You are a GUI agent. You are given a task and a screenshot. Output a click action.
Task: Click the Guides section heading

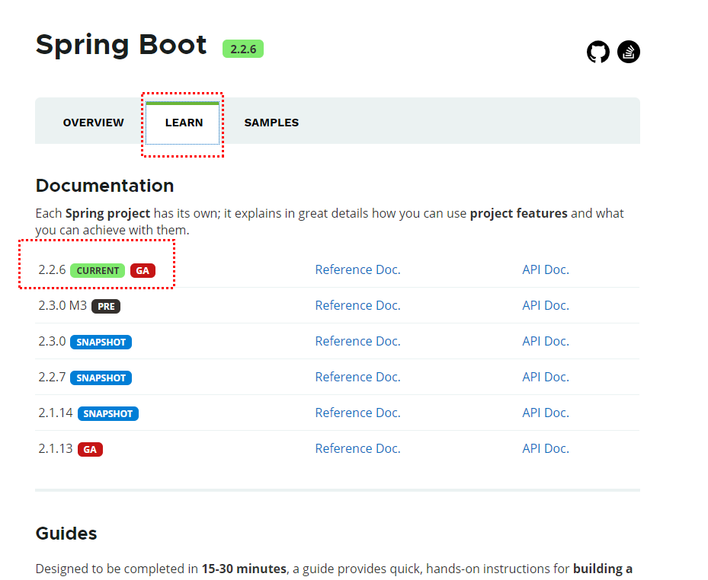pyautogui.click(x=66, y=534)
